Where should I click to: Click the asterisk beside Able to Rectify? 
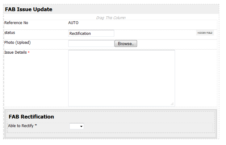tap(36, 126)
